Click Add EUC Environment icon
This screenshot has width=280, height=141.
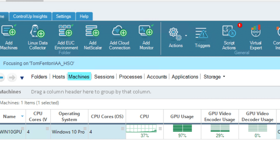66,31
